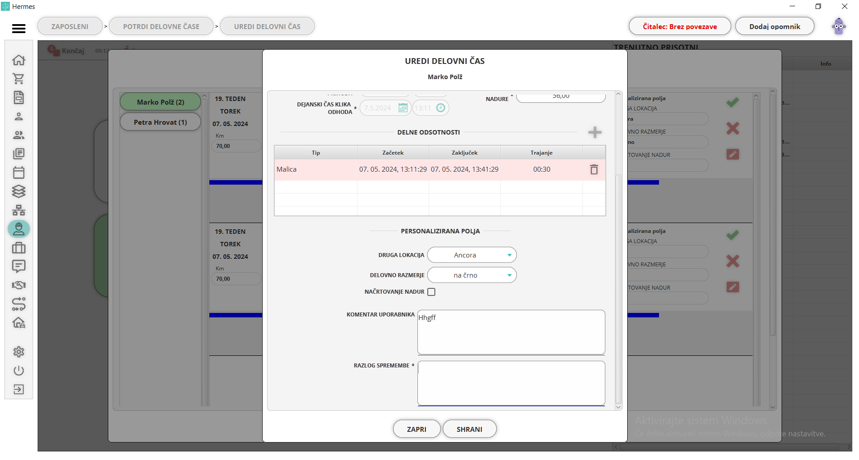Open the Delovno razmerje dropdown
Image resolution: width=859 pixels, height=460 pixels.
tap(472, 275)
